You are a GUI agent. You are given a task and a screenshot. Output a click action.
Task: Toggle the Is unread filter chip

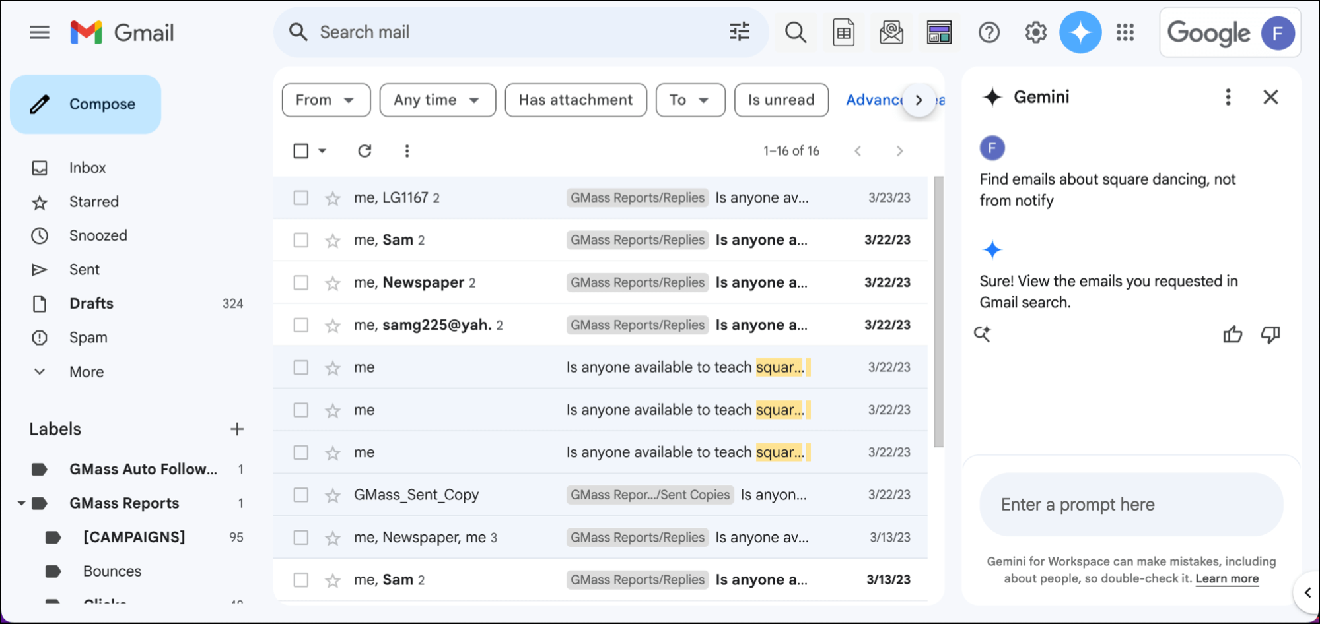(781, 100)
